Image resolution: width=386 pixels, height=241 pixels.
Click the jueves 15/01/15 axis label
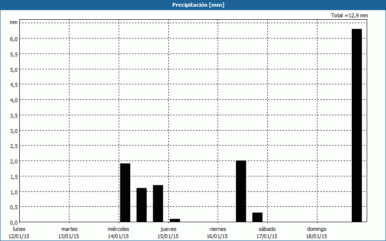168,233
